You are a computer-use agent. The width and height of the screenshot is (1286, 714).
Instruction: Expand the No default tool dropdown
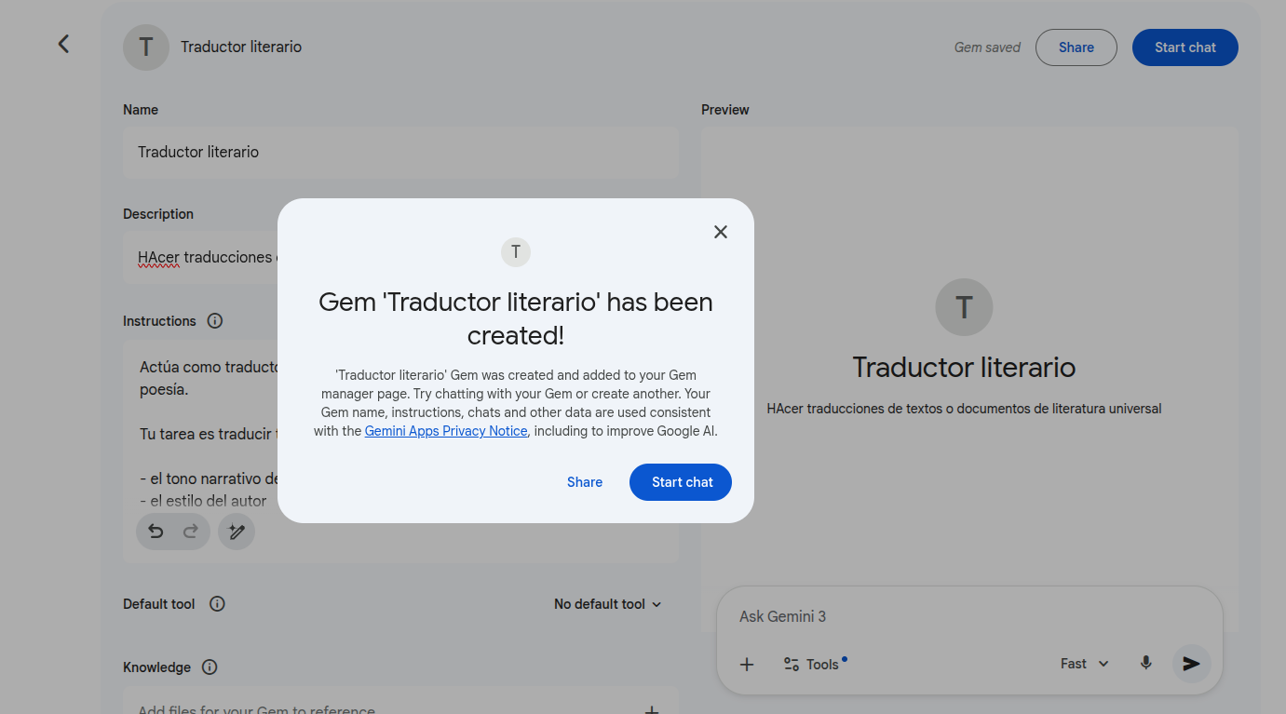607,604
